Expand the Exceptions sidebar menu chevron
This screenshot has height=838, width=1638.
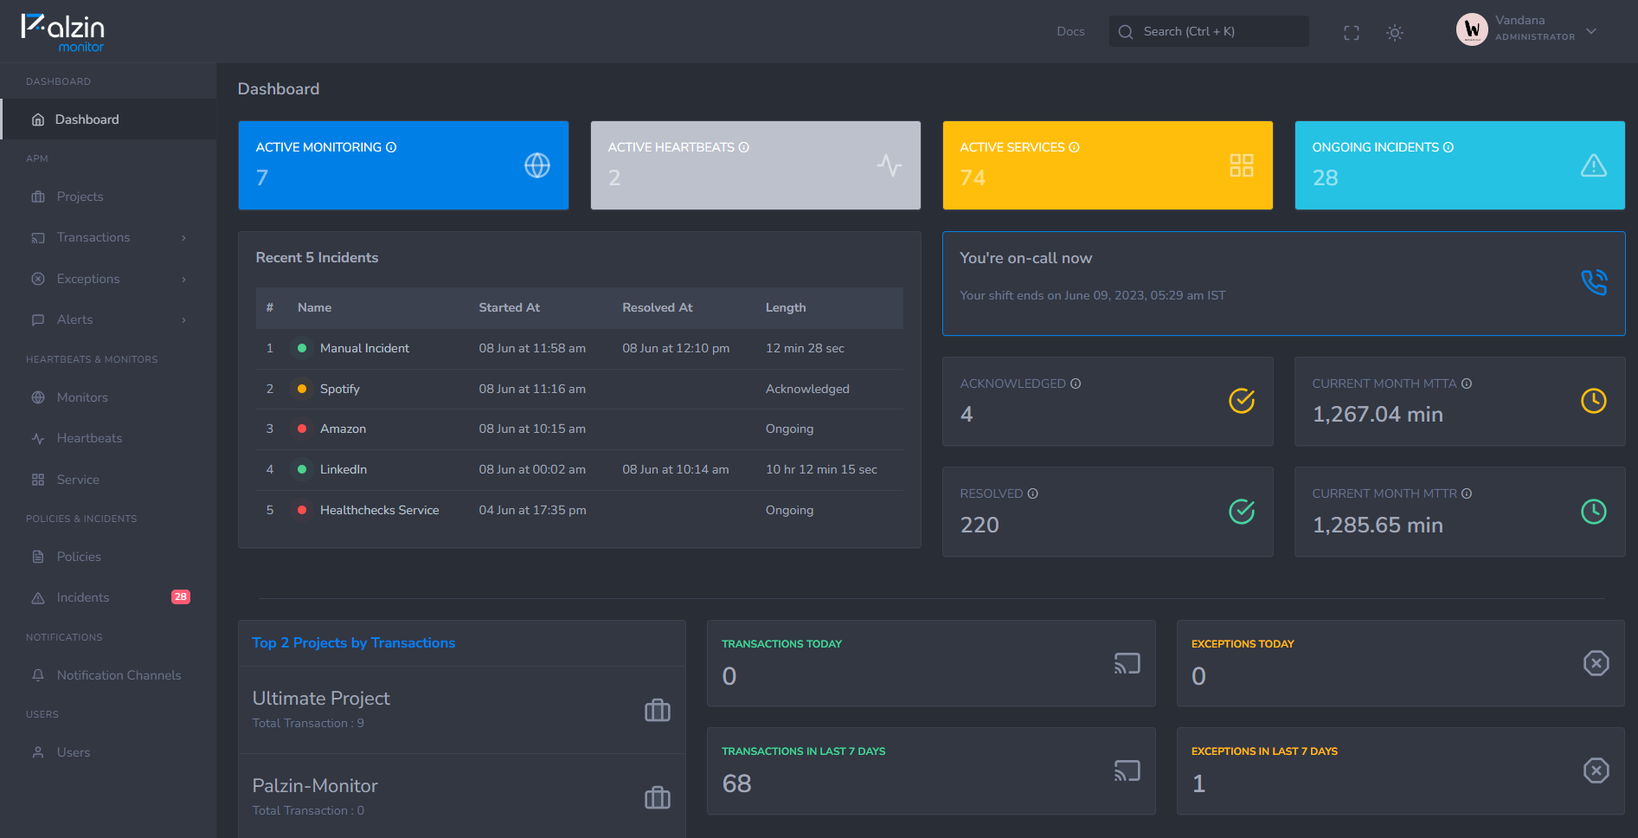[x=183, y=279]
